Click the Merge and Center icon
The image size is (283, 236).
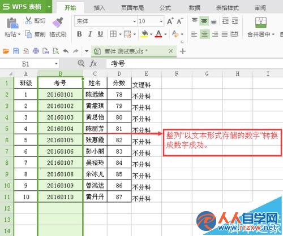[261, 23]
